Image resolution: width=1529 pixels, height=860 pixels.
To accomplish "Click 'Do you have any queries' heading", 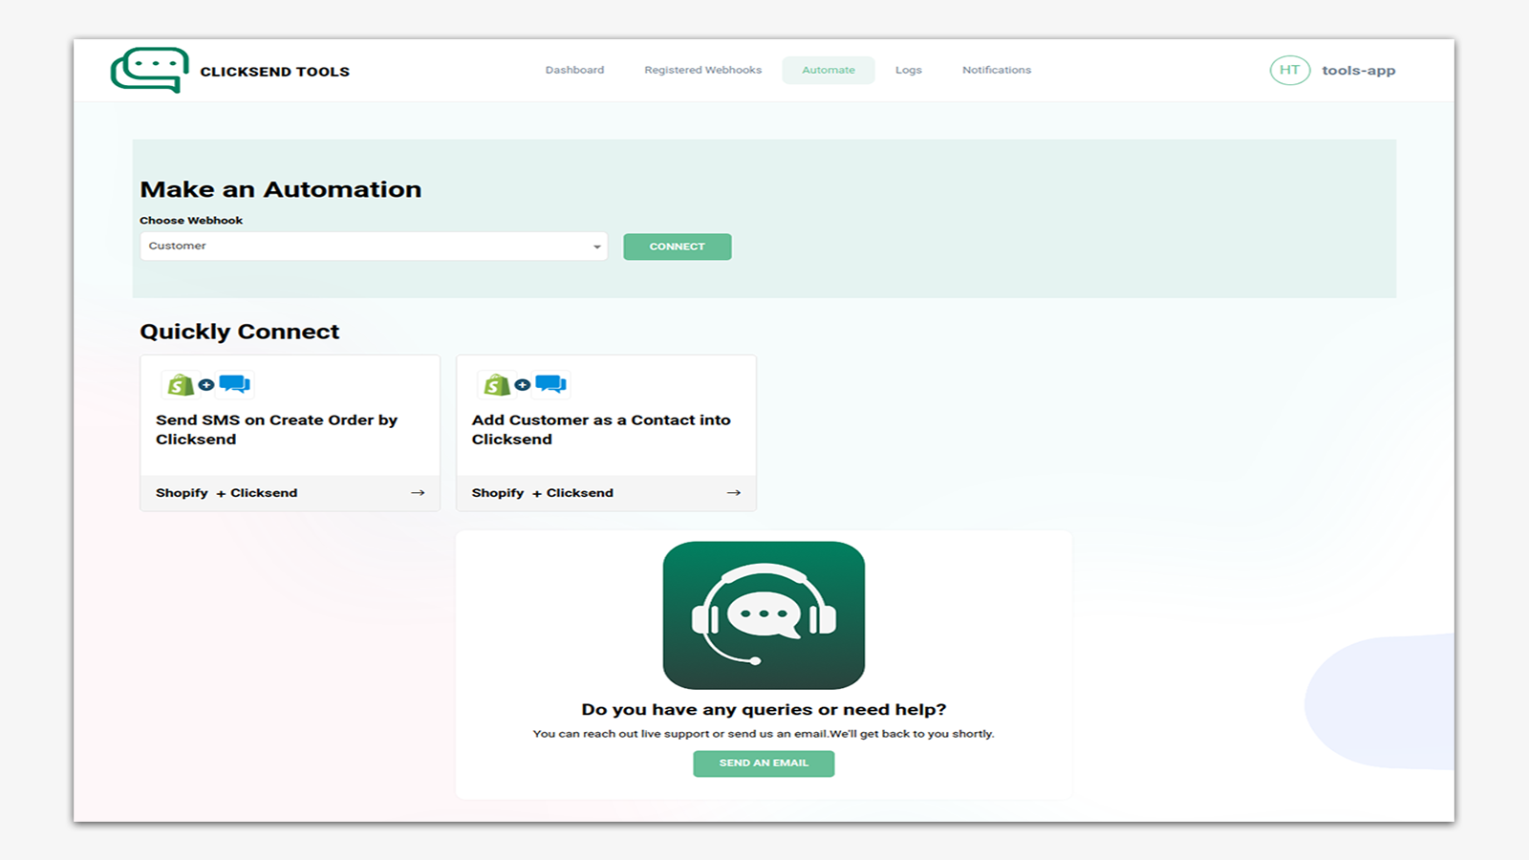I will click(x=764, y=709).
